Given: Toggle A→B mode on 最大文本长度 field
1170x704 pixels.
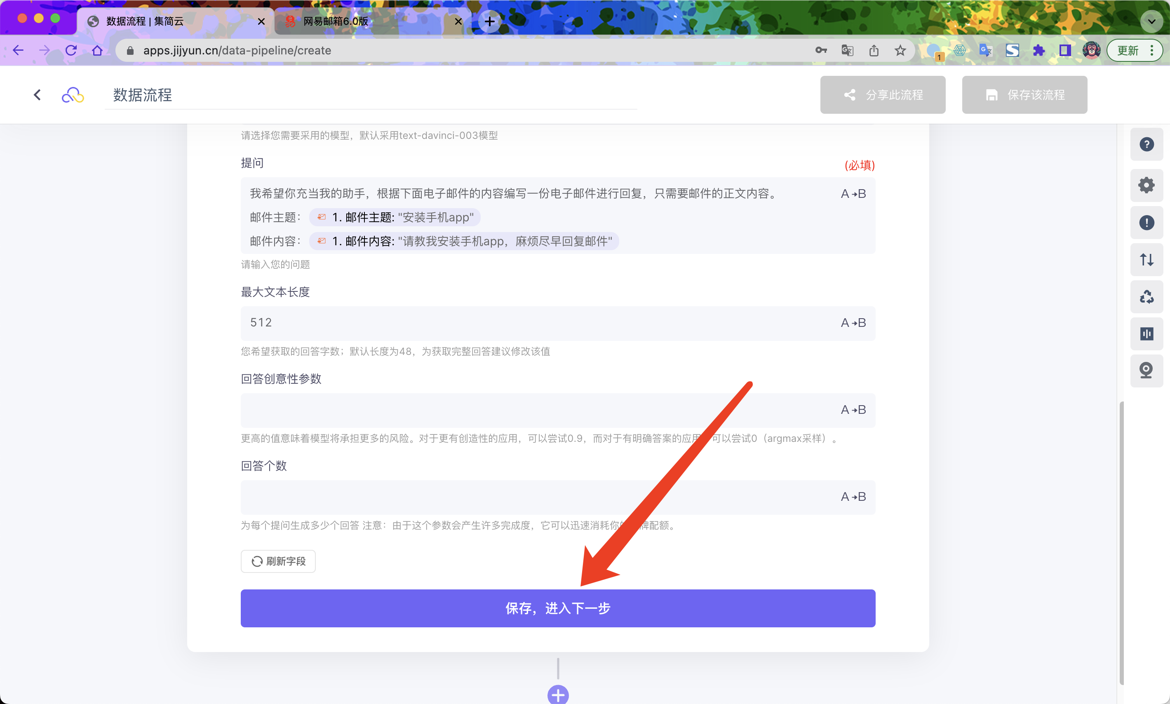Looking at the screenshot, I should click(x=853, y=323).
